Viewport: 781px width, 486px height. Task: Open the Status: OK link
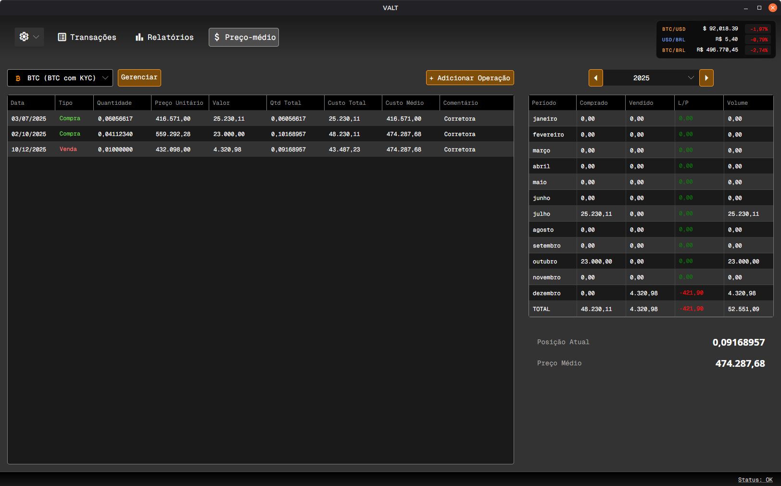tap(755, 480)
